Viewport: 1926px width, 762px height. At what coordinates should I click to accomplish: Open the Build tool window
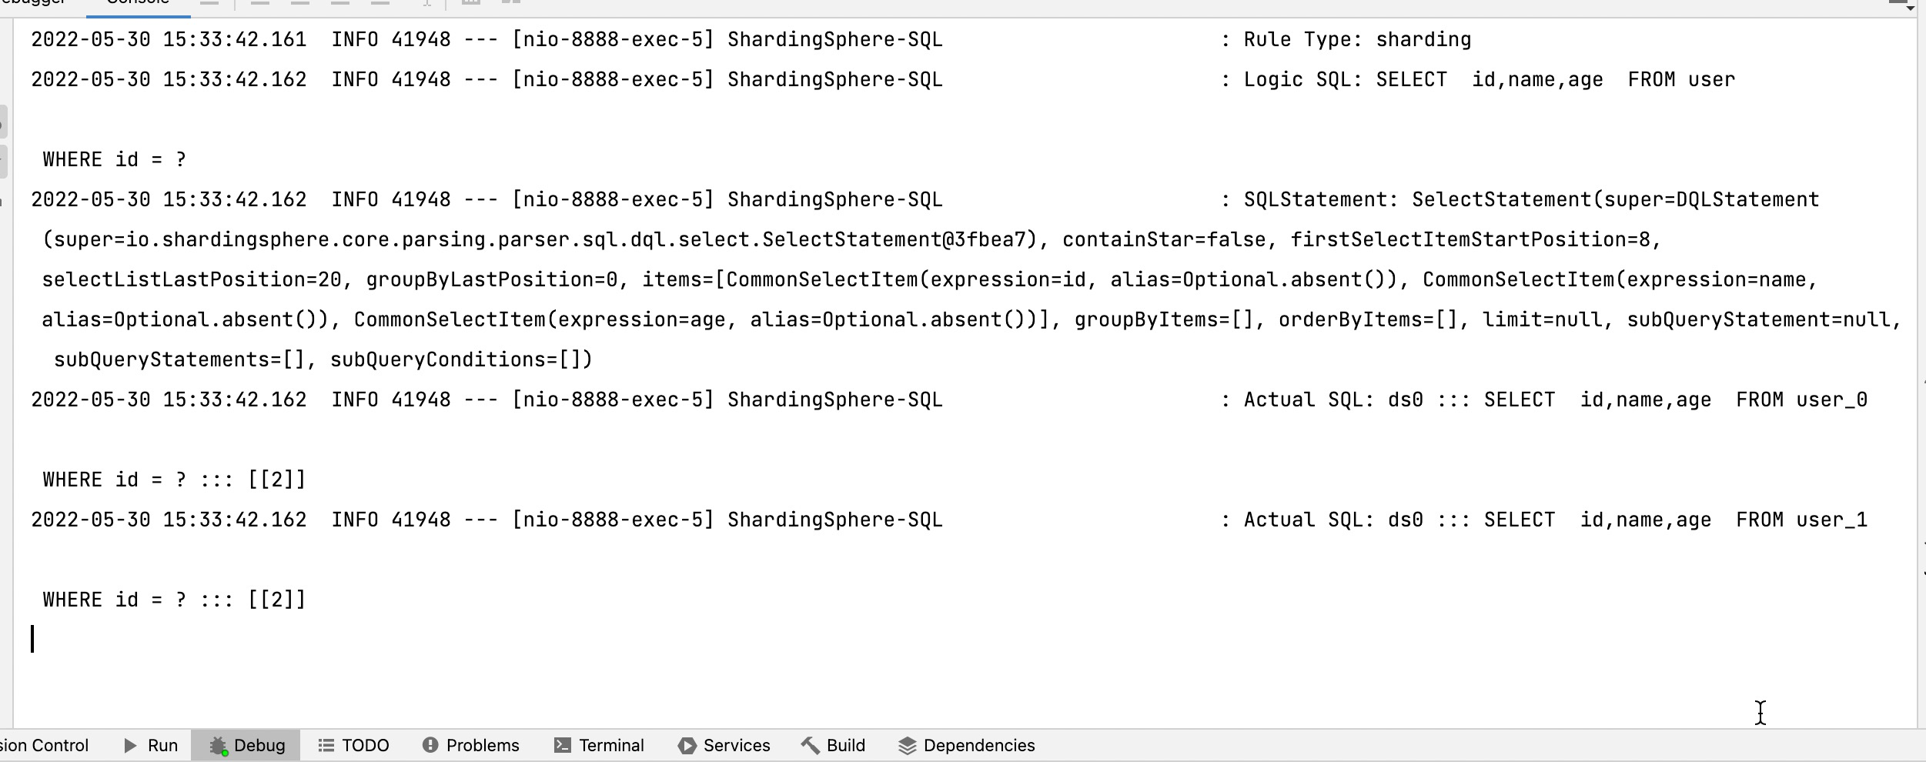coord(833,745)
